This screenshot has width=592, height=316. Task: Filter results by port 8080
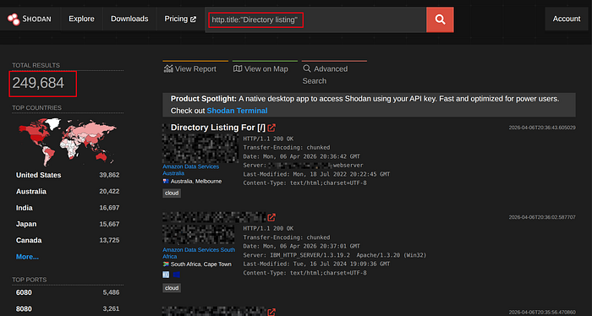(x=24, y=309)
